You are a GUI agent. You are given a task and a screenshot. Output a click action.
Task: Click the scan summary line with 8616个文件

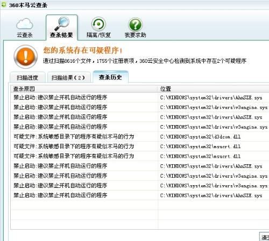(145, 61)
